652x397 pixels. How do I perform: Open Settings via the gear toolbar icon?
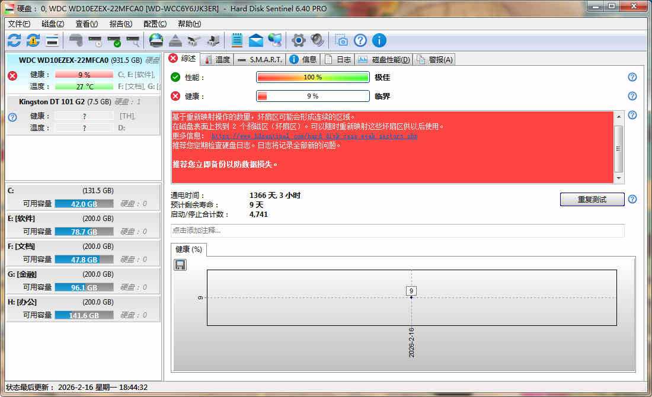click(x=298, y=40)
